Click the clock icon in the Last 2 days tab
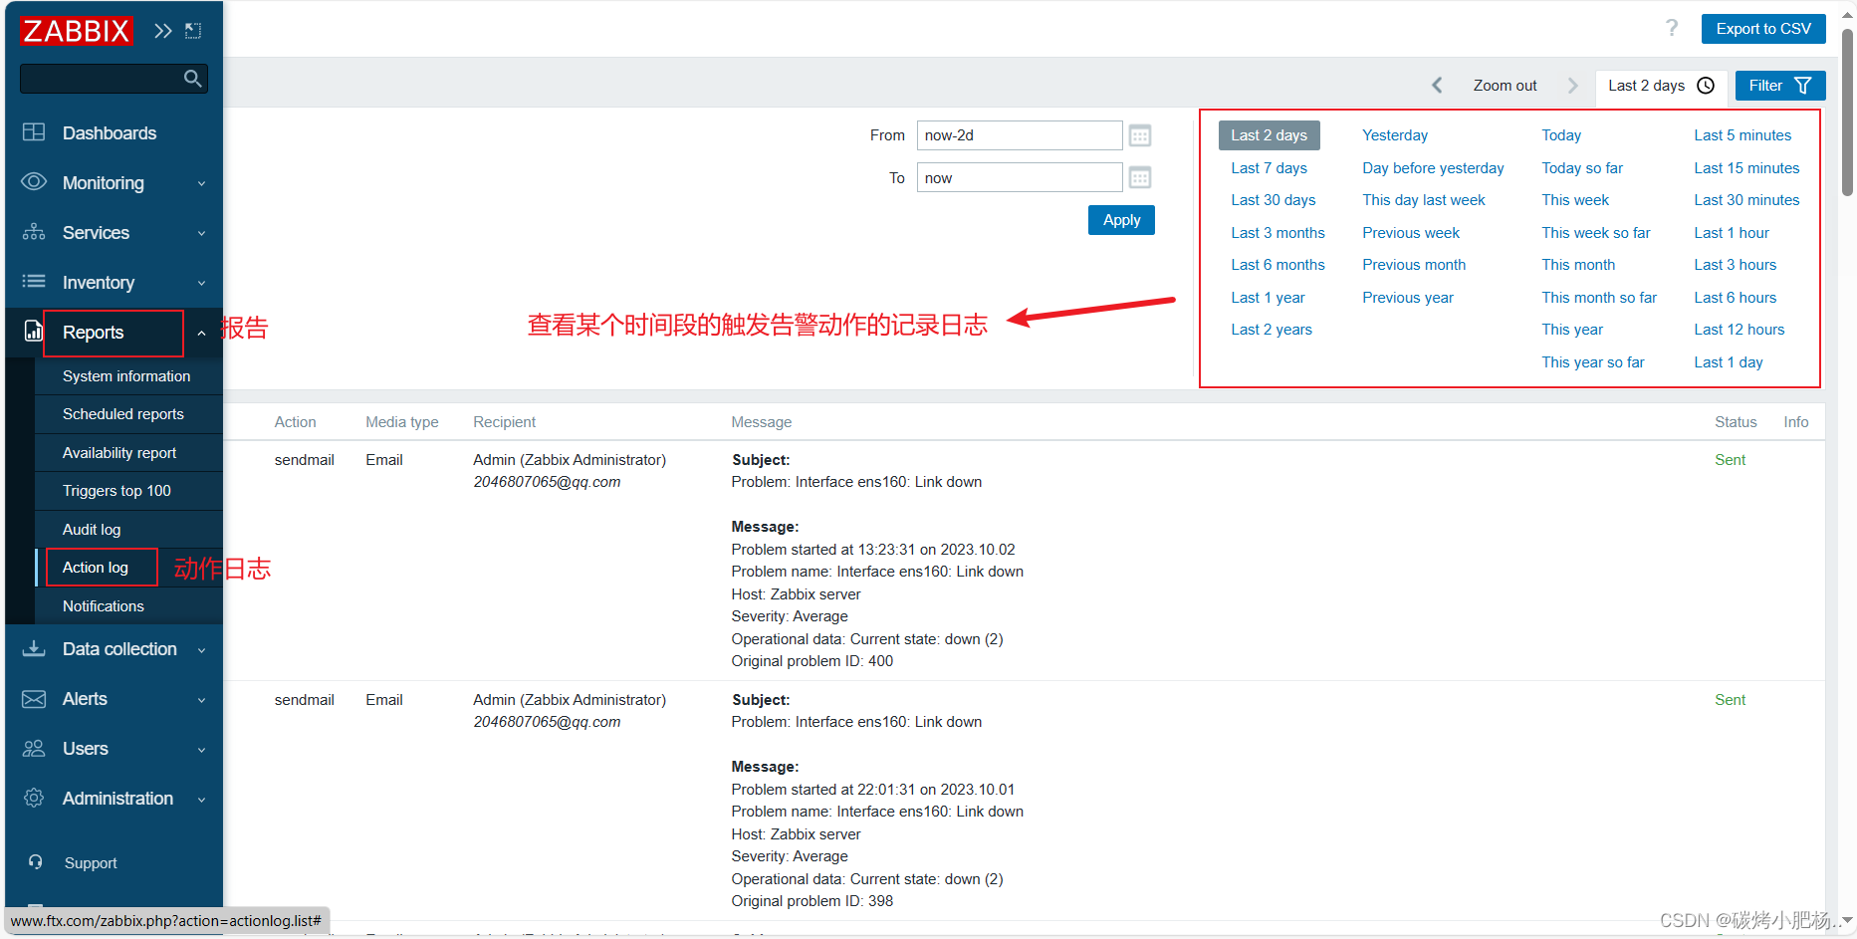 click(x=1706, y=86)
